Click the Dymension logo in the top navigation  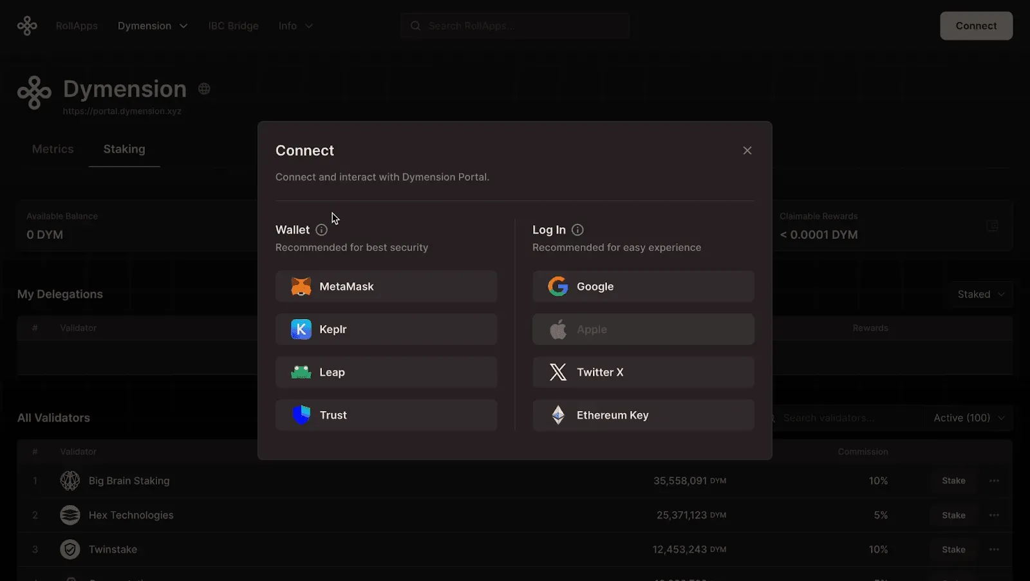point(27,26)
